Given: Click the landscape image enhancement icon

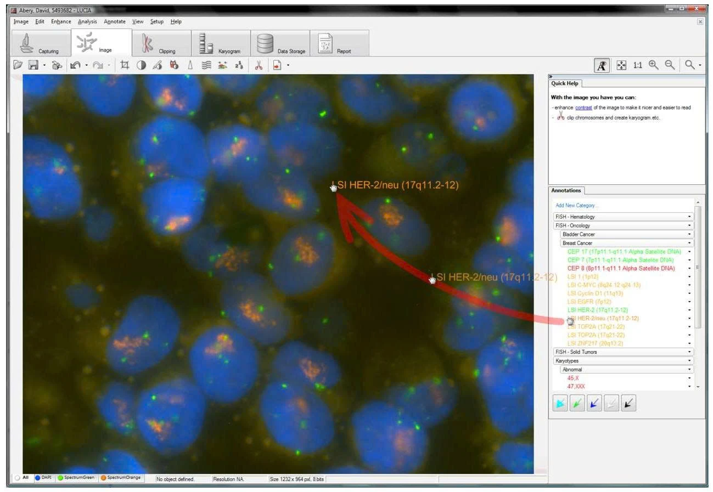Looking at the screenshot, I should [222, 65].
